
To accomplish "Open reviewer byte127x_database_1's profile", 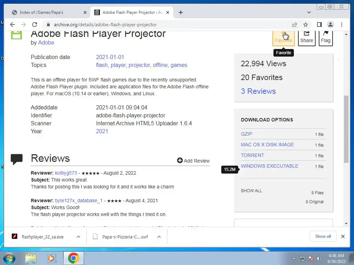I will coord(78,200).
